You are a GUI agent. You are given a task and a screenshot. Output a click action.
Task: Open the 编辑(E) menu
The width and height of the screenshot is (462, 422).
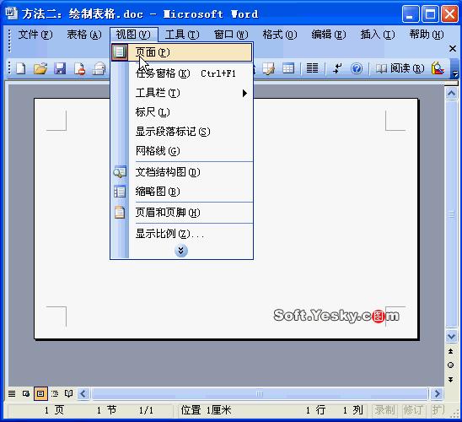coord(329,35)
